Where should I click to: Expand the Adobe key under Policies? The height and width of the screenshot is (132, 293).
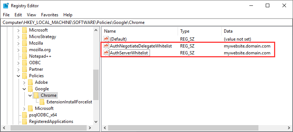(24, 82)
